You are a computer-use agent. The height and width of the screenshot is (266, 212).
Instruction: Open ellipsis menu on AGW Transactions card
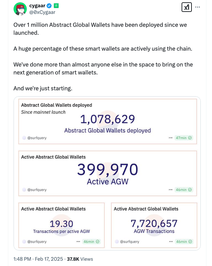(171, 242)
